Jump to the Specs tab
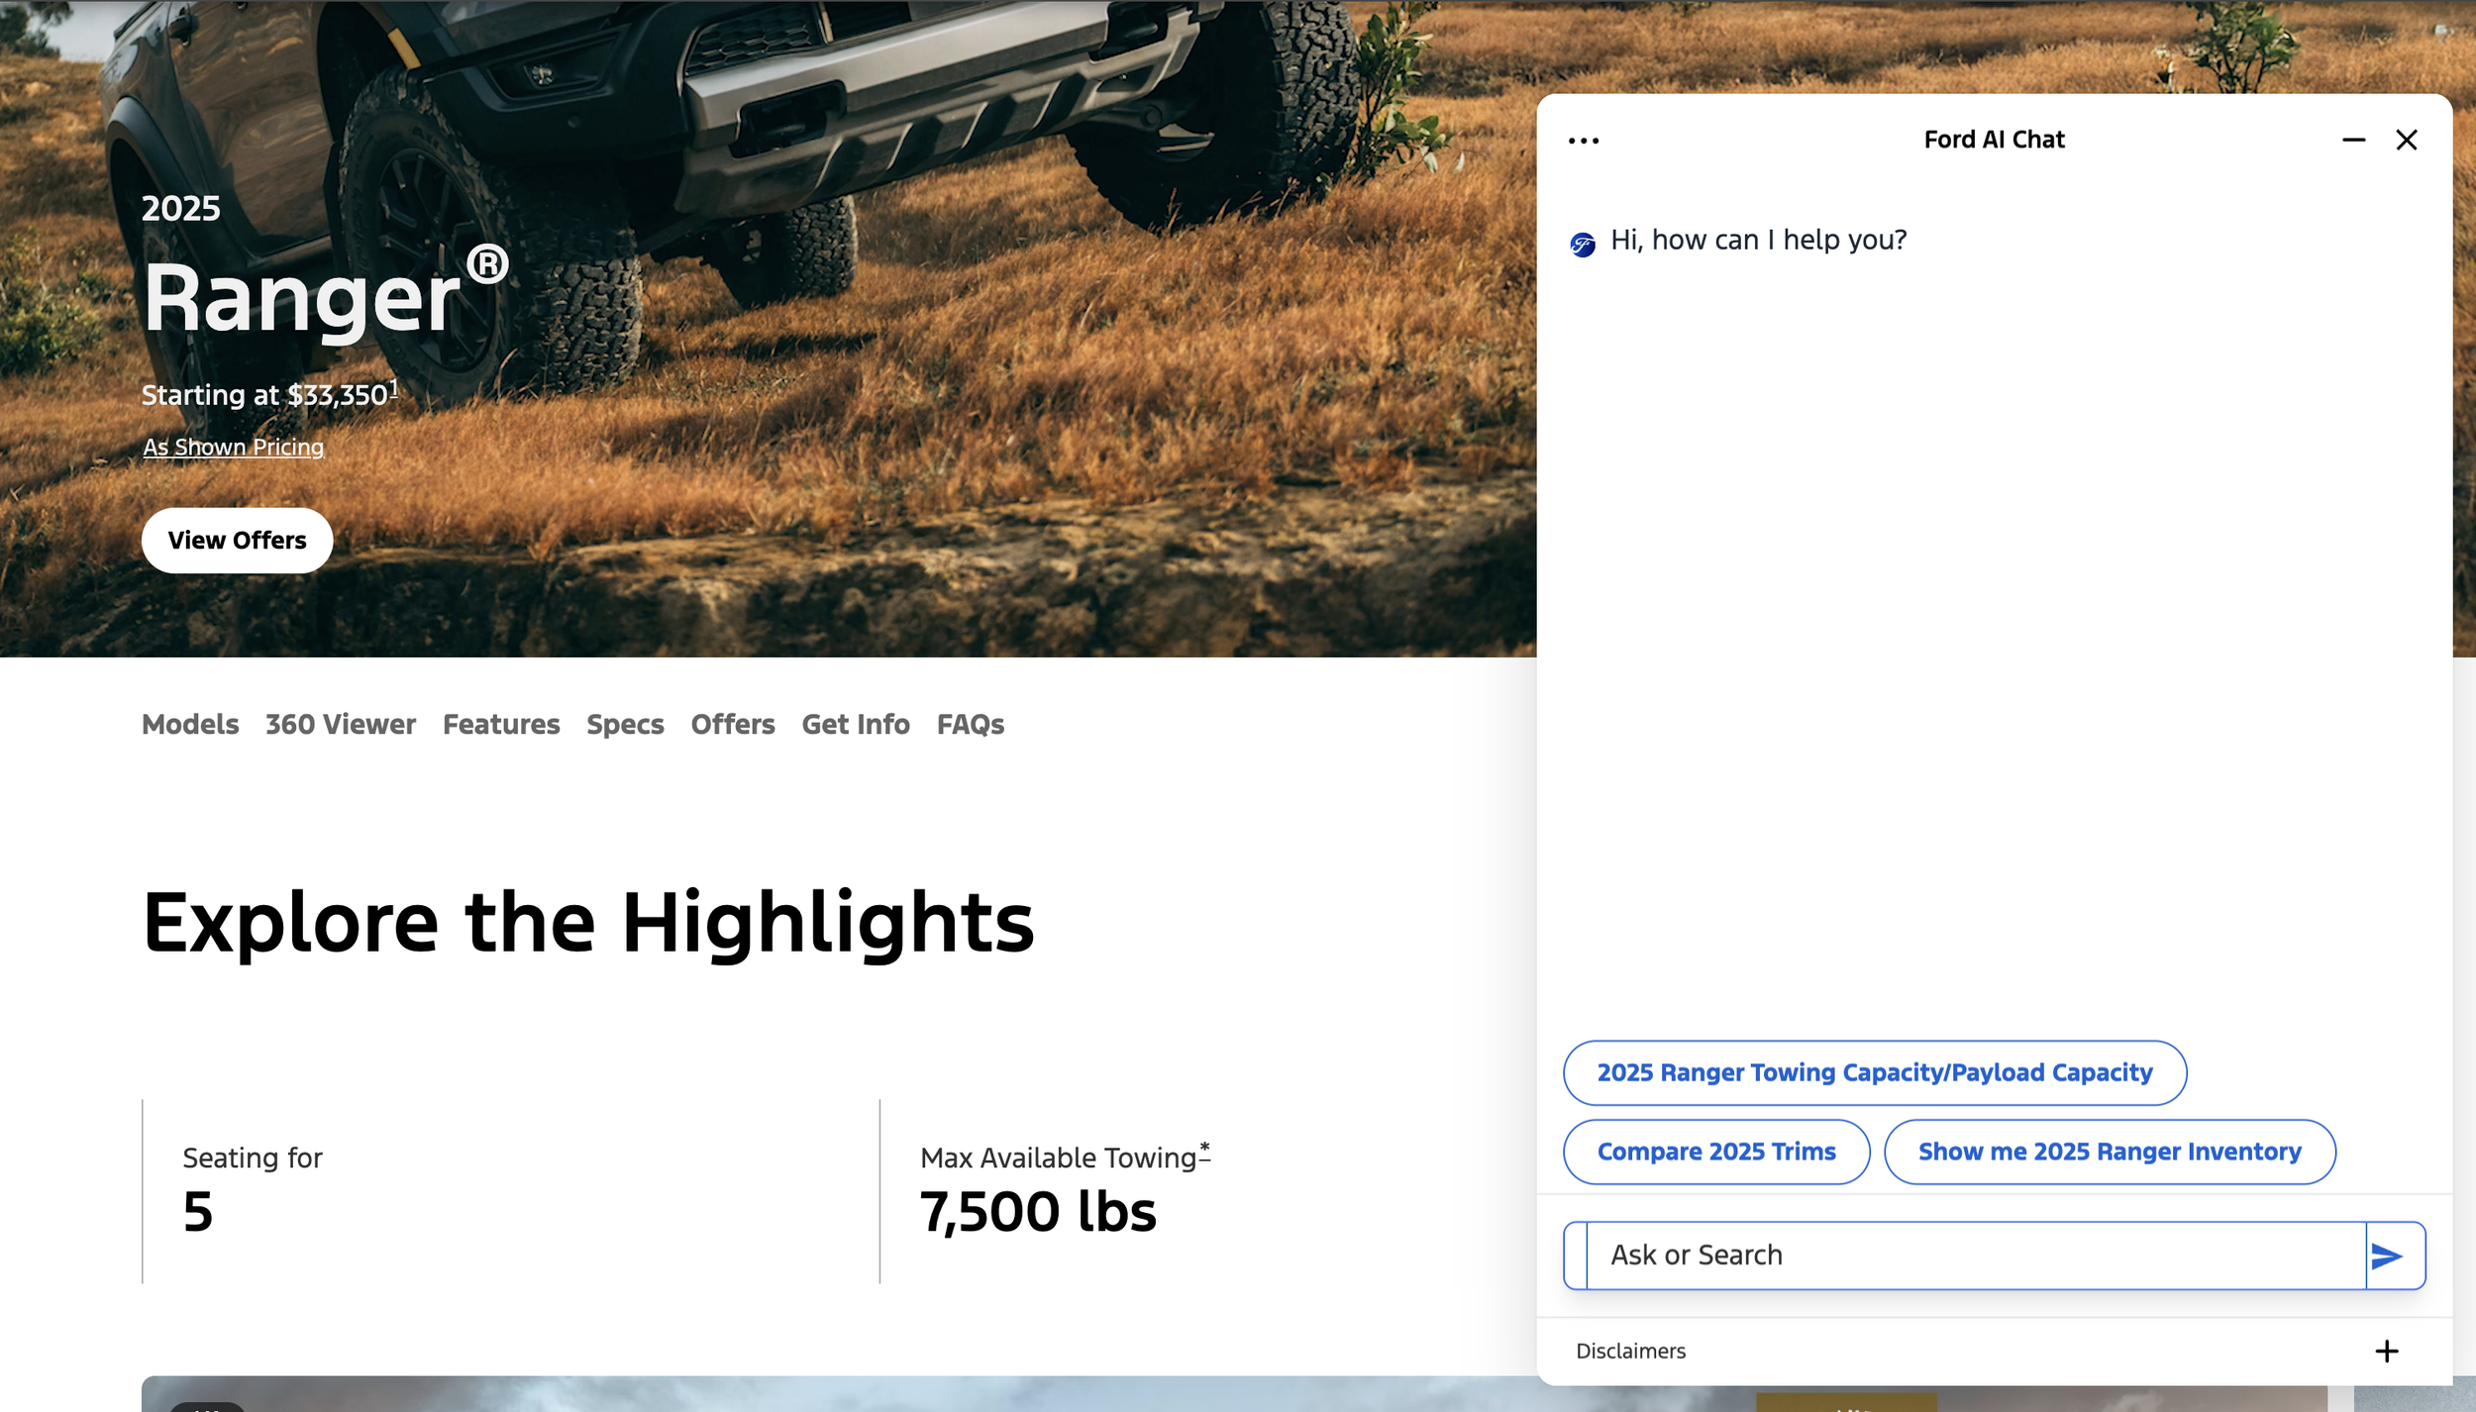This screenshot has height=1412, width=2476. [x=625, y=725]
